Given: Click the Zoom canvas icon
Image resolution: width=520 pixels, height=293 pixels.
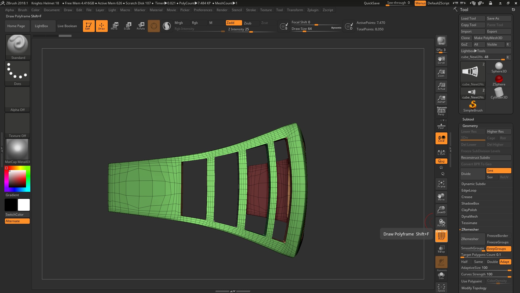Looking at the screenshot, I should (x=441, y=73).
